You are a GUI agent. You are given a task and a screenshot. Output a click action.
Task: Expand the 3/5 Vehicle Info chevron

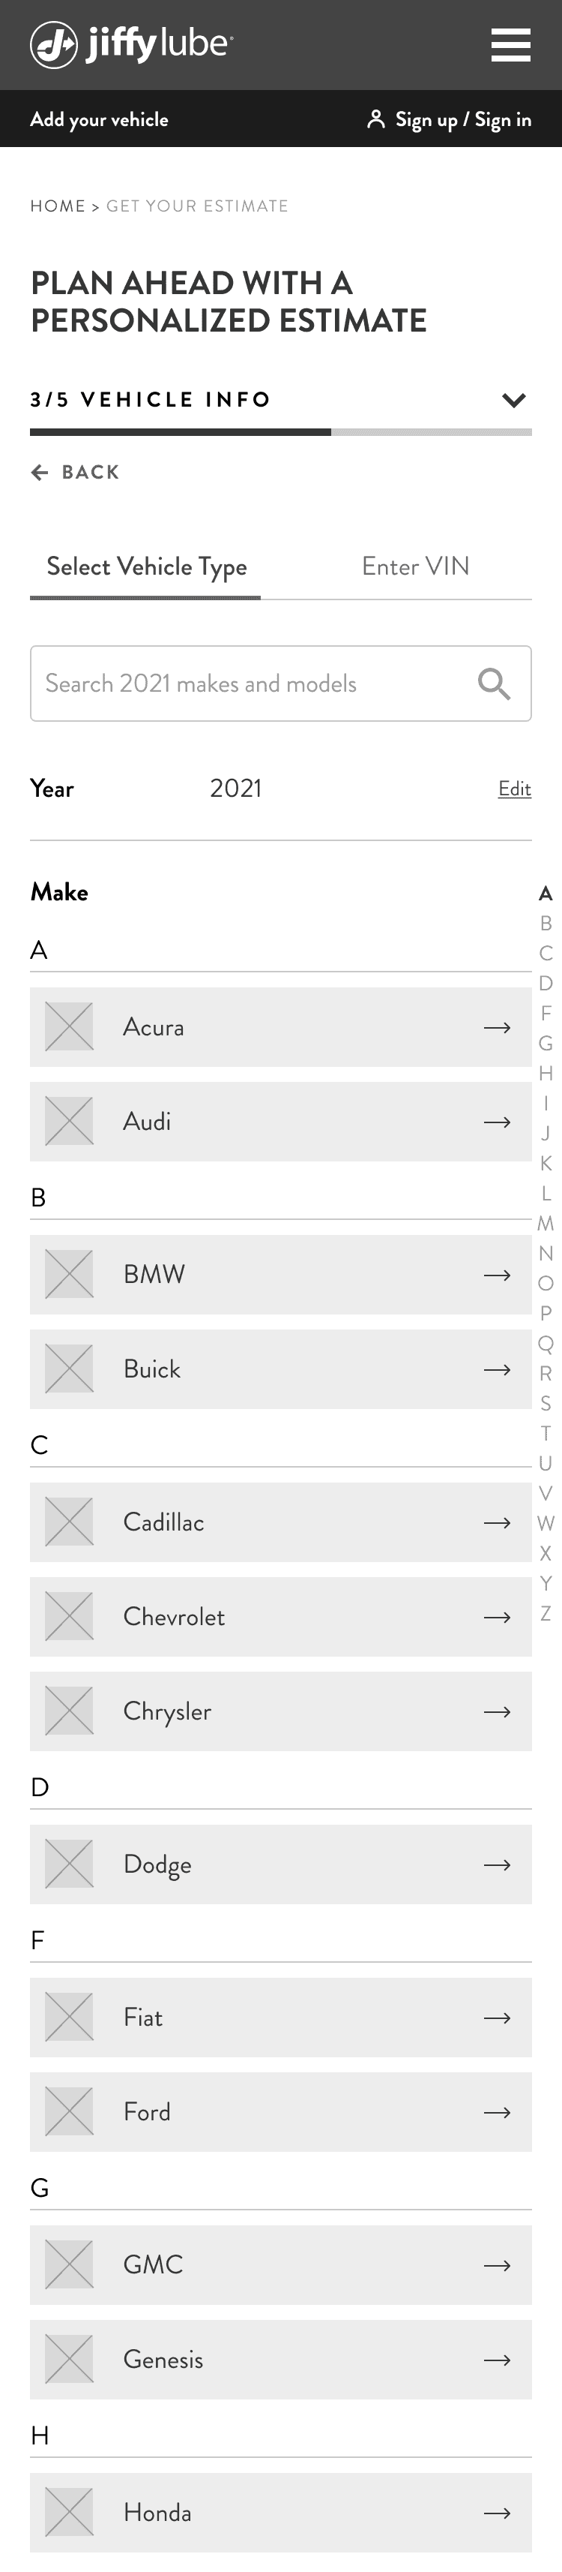[513, 401]
